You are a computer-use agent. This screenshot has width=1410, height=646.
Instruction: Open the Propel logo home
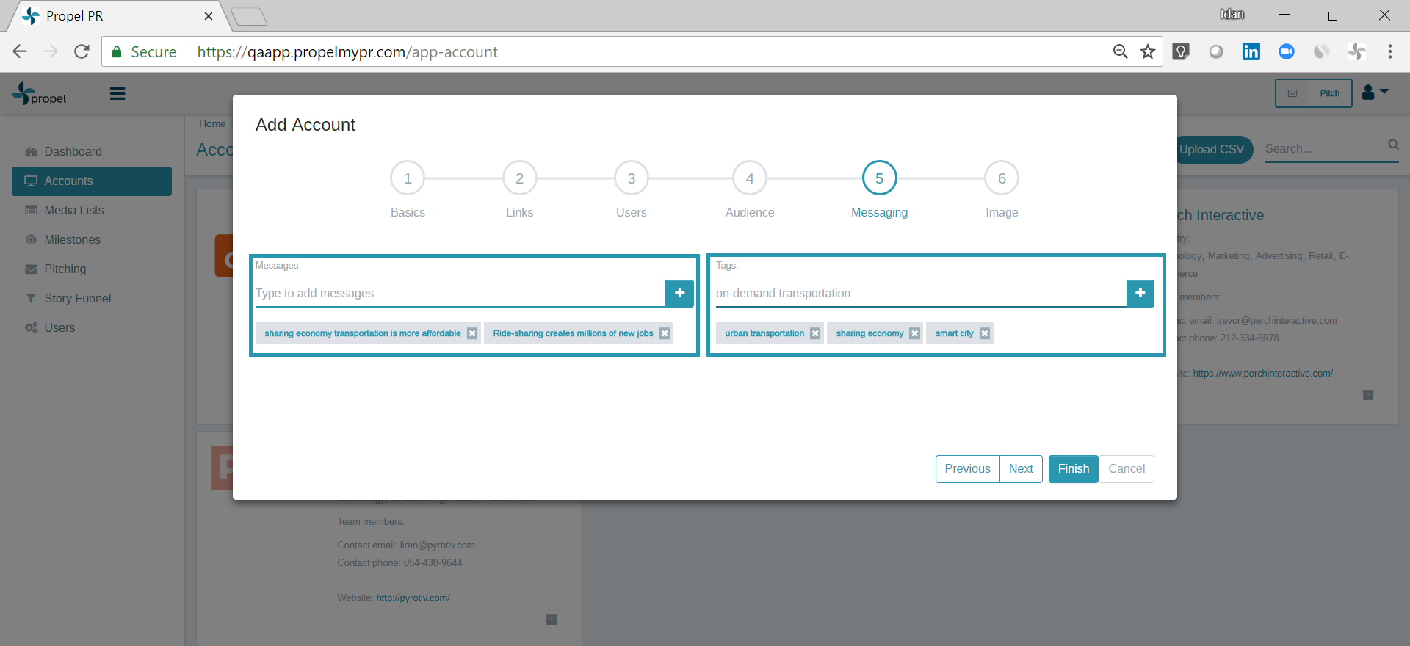click(40, 94)
